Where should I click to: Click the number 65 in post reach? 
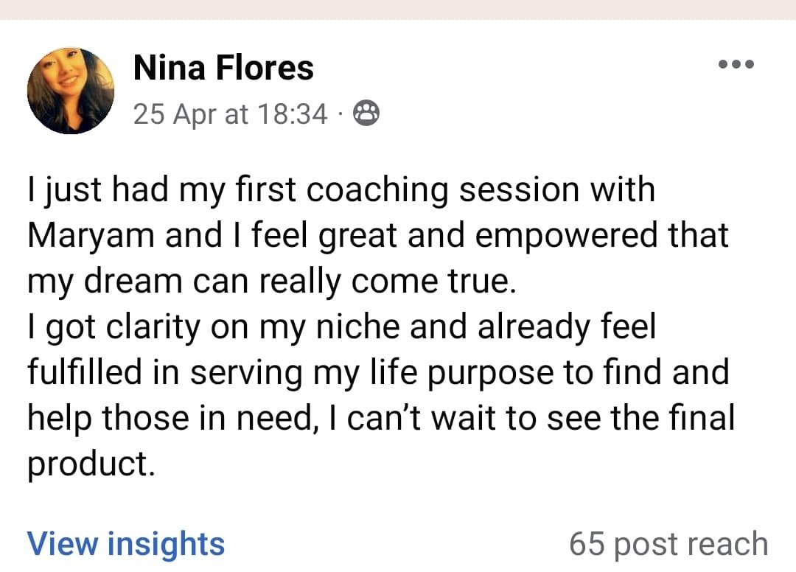point(588,545)
